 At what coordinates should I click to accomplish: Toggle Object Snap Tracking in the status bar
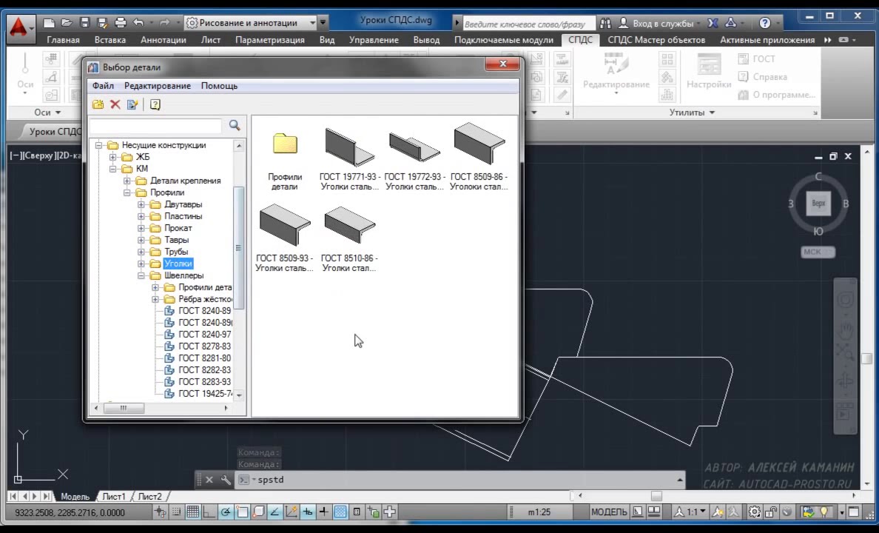(275, 512)
